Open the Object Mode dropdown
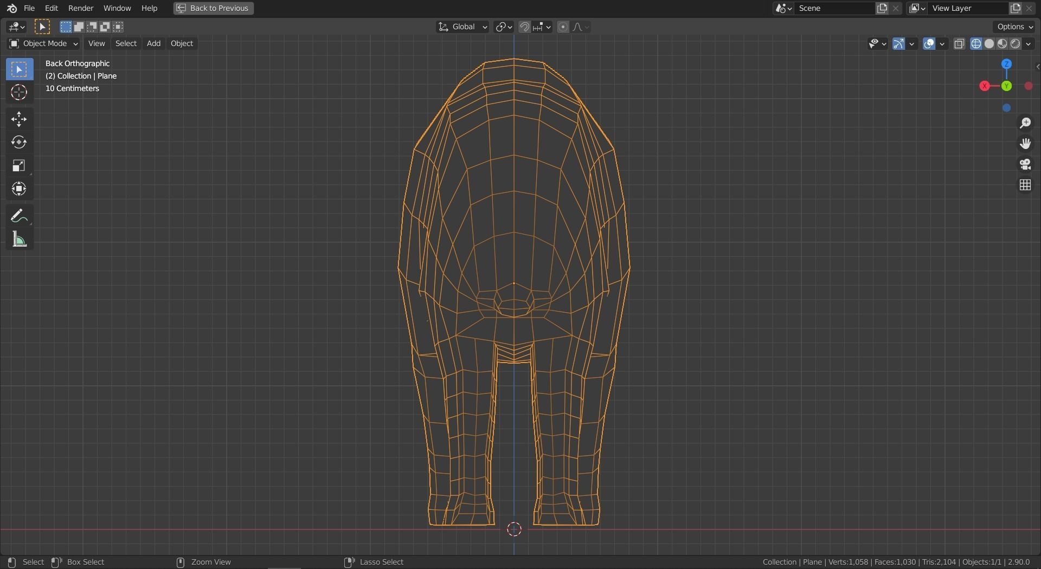This screenshot has width=1041, height=569. click(x=43, y=43)
